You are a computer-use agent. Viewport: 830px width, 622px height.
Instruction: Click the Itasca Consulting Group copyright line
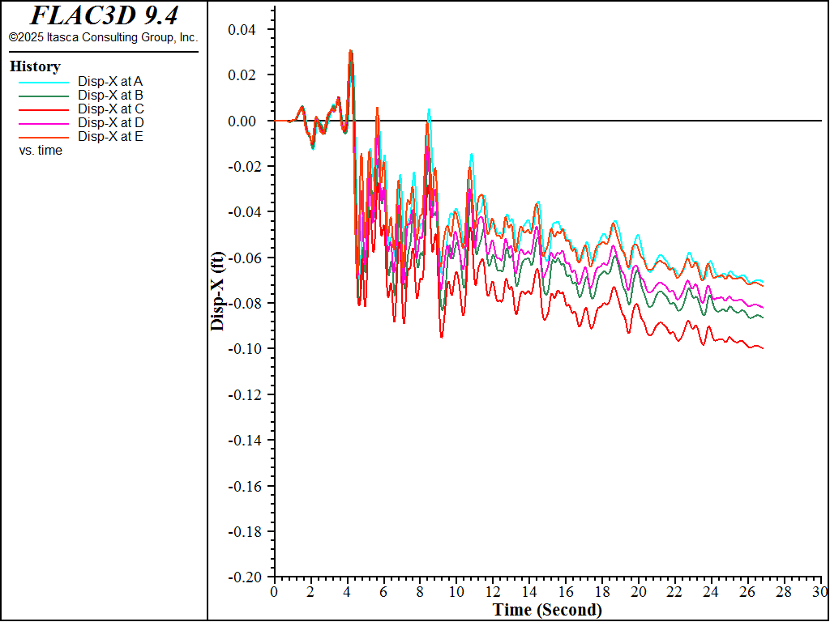click(x=103, y=37)
